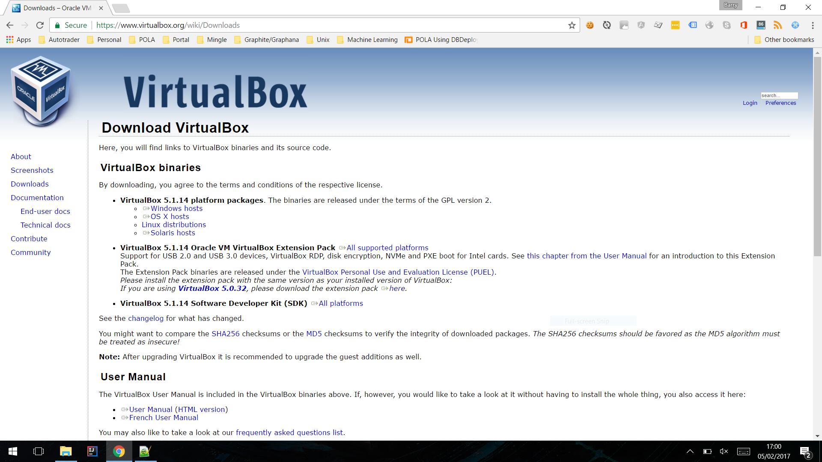
Task: Click the cookie extension icon
Action: point(590,25)
